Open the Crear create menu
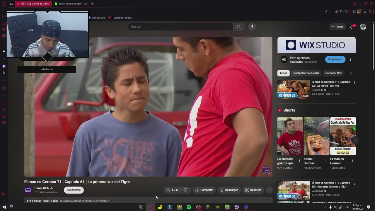The height and width of the screenshot is (211, 375). point(337,27)
